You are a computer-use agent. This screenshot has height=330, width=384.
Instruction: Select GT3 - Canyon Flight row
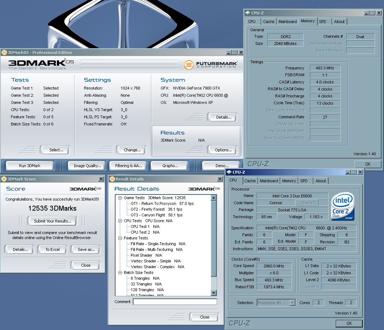[157, 215]
